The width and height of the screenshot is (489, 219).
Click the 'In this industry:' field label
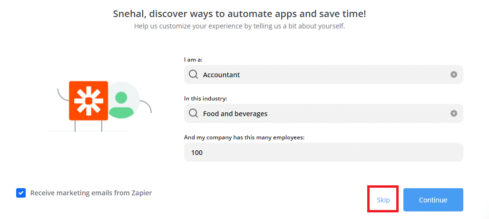point(205,99)
